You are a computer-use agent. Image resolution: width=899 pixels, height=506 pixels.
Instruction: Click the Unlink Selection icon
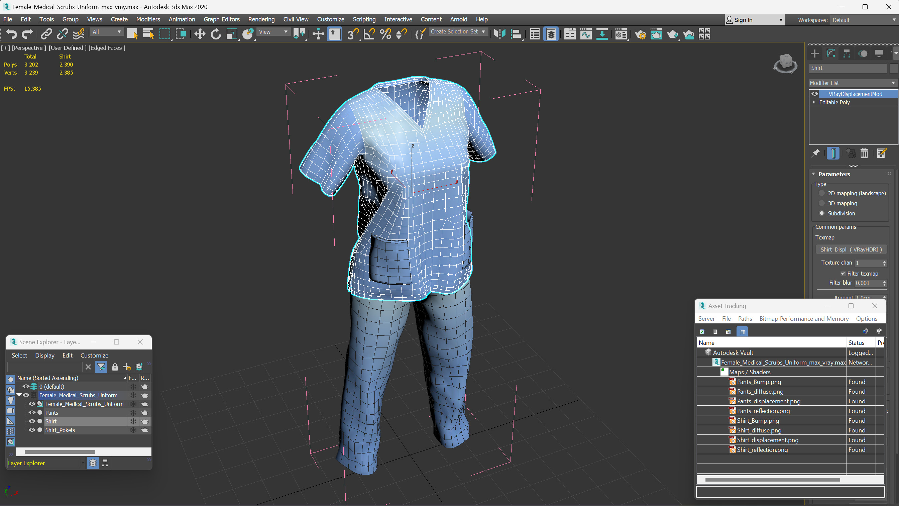pyautogui.click(x=62, y=34)
